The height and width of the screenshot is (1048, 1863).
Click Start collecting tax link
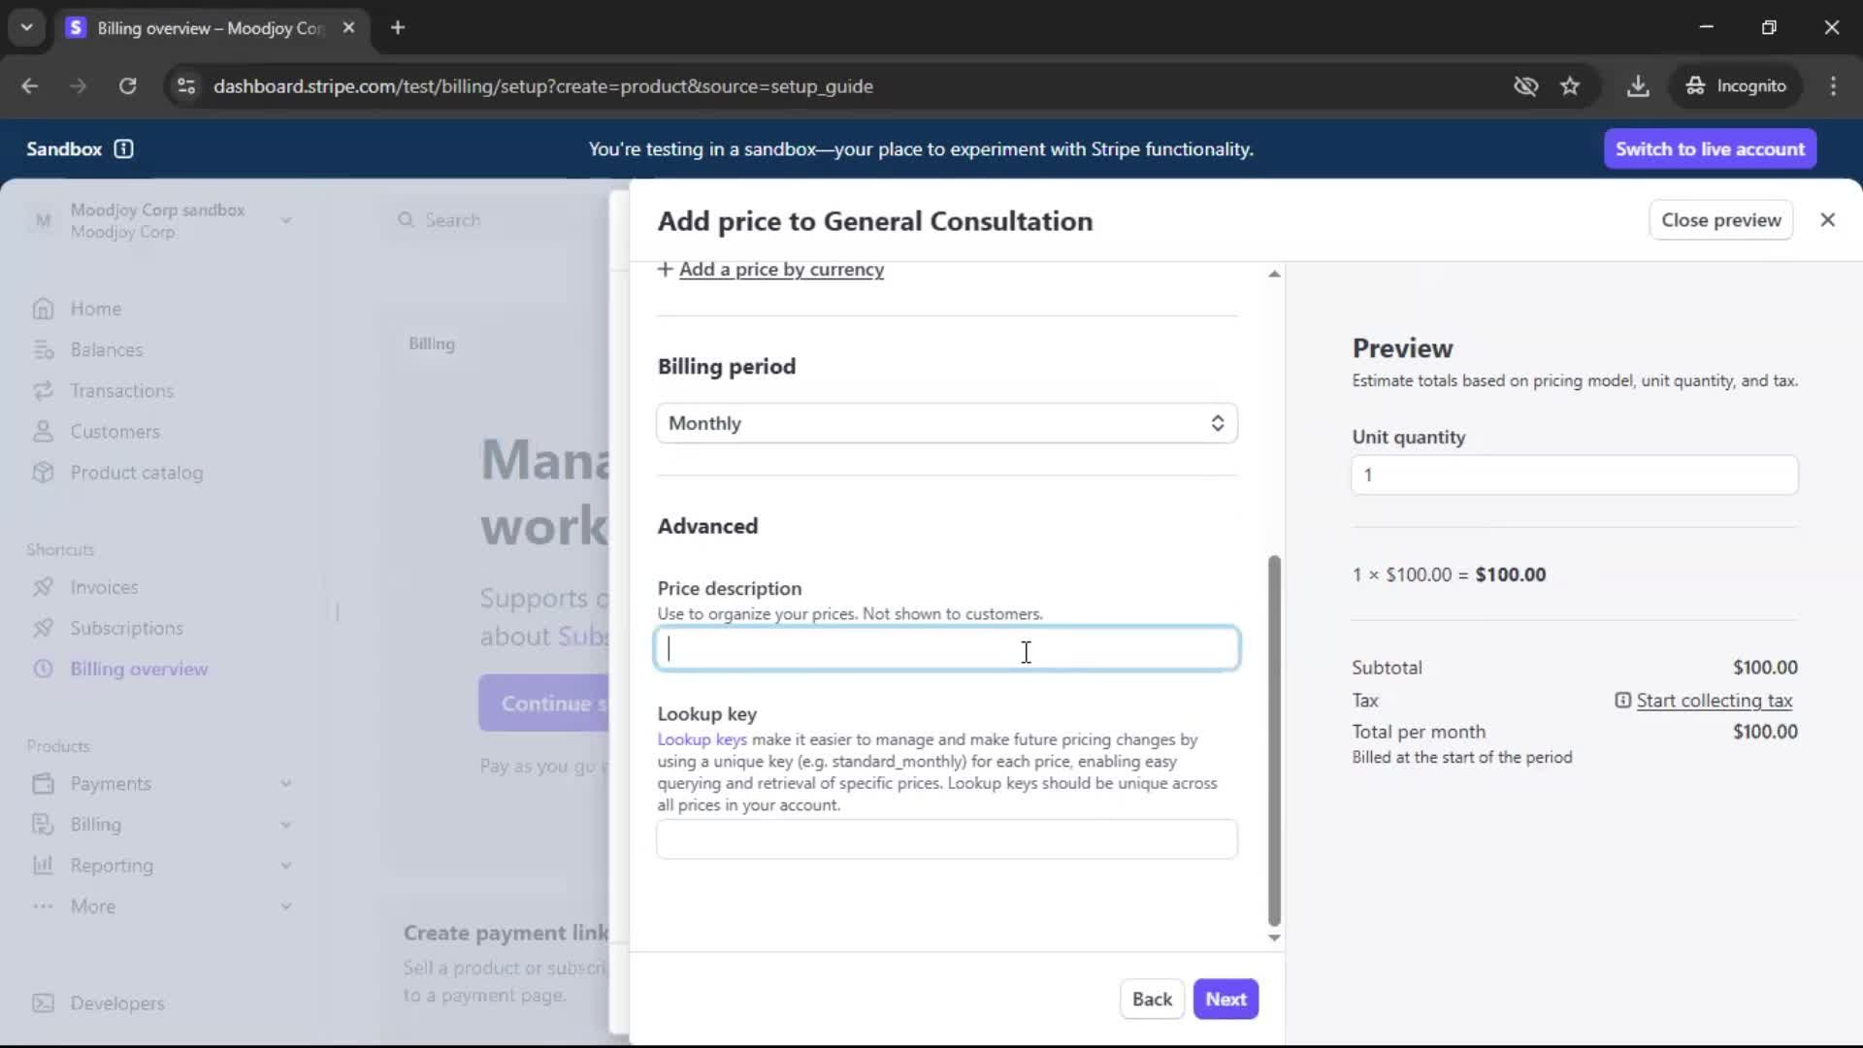(x=1714, y=701)
